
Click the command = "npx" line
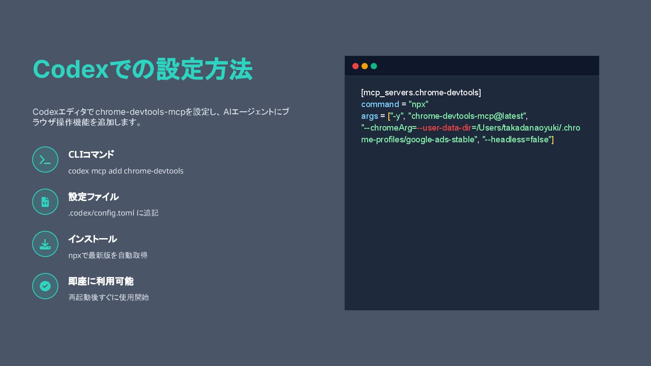click(395, 104)
